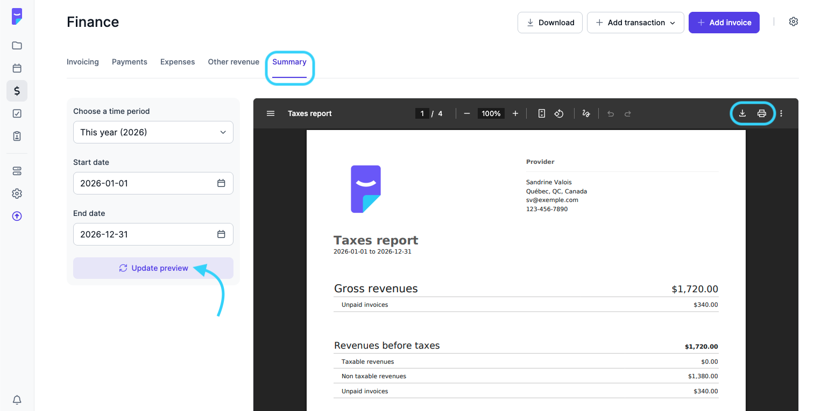Rotate the PDF page counterclockwise
814x411 pixels.
[x=559, y=113]
